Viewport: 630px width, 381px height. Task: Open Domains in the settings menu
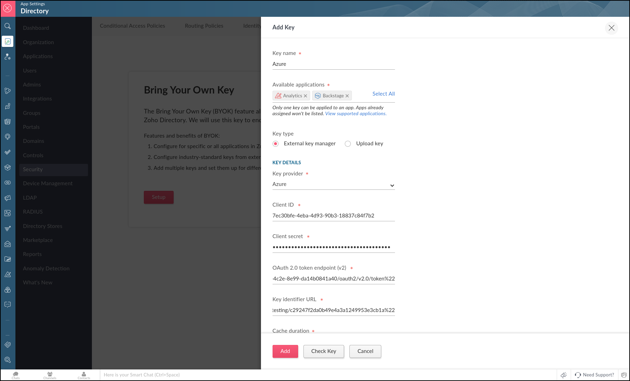click(x=33, y=141)
